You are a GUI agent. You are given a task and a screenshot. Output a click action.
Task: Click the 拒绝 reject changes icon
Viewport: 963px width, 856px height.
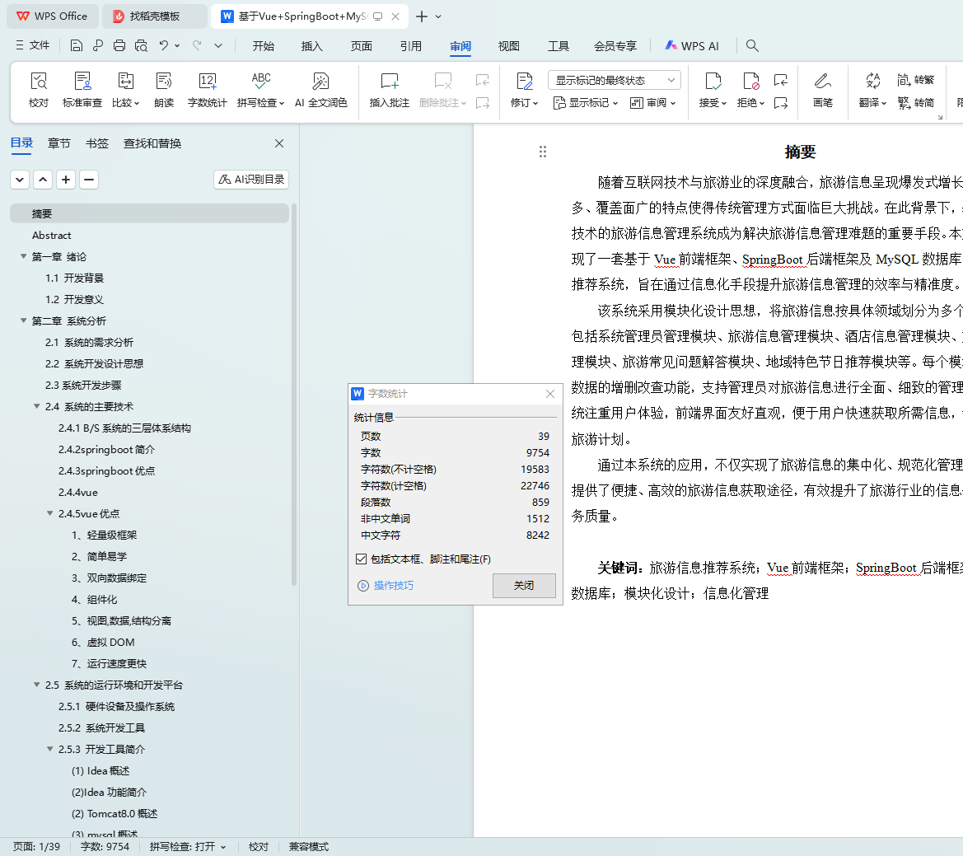click(x=750, y=81)
